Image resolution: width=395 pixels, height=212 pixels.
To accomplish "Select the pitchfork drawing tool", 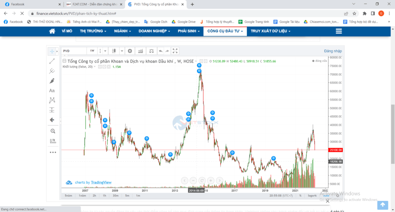I will tap(52, 71).
